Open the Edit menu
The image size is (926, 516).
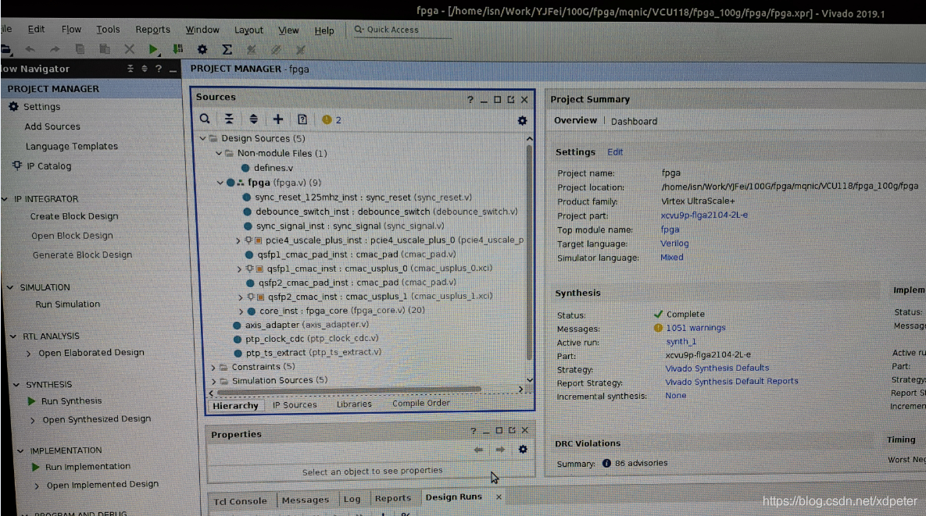point(36,29)
